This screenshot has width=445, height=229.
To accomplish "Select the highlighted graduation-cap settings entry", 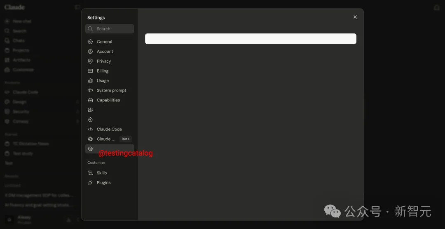I will (110, 149).
